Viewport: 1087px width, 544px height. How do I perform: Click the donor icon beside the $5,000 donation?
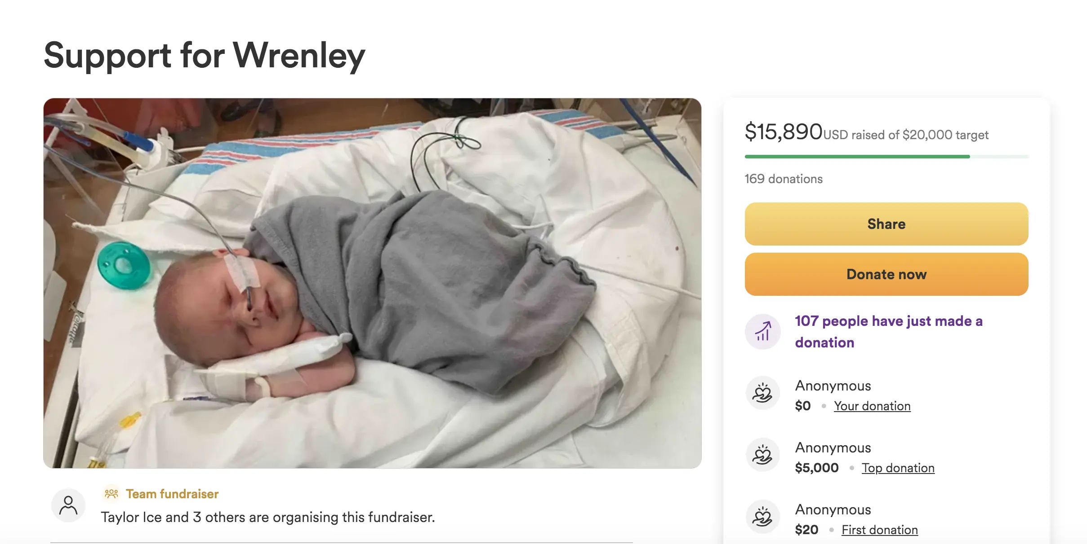(x=762, y=455)
